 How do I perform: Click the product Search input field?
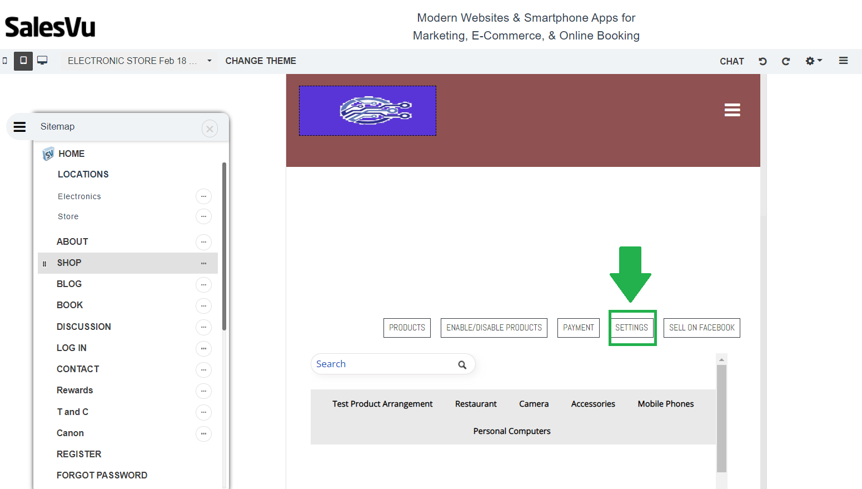383,364
